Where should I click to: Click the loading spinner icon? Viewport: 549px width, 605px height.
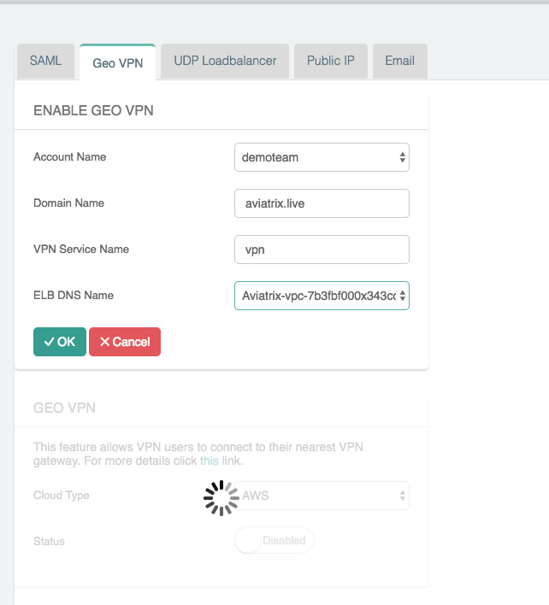[221, 497]
